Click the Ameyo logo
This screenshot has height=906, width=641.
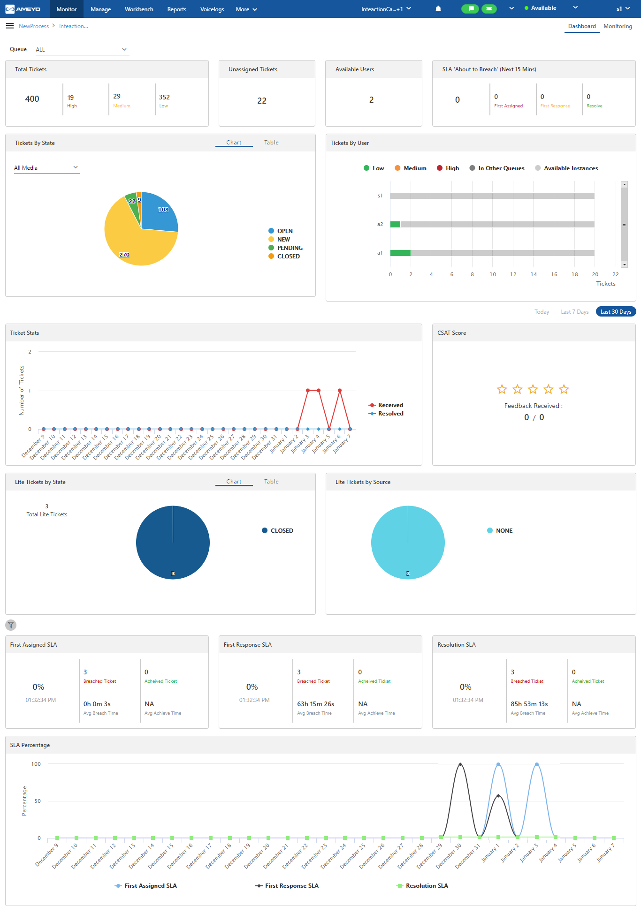[23, 9]
